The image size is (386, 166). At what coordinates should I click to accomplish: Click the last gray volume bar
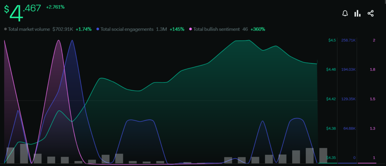(x=323, y=155)
